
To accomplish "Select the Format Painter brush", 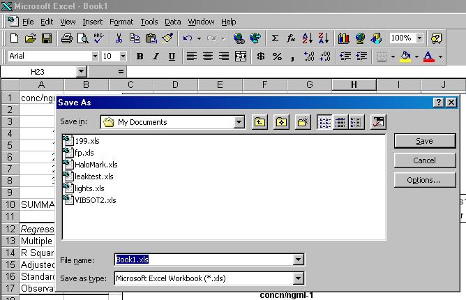I will 167,38.
